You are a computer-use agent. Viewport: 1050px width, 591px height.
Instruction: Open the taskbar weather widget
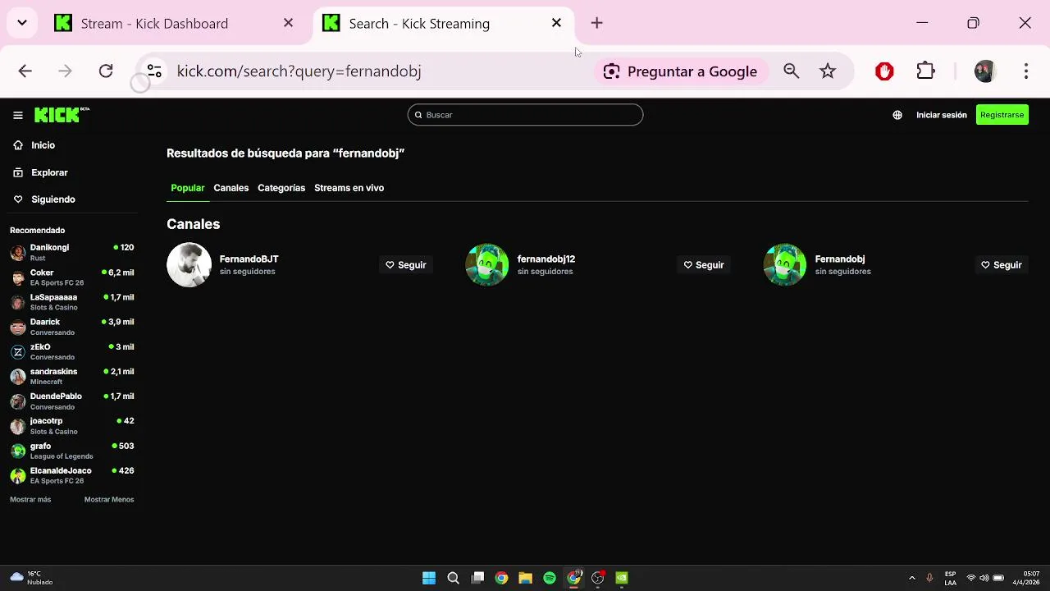(x=31, y=578)
